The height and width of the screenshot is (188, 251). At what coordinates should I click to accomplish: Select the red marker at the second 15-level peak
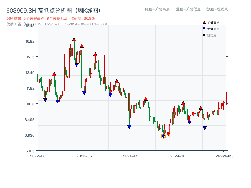pos(95,54)
